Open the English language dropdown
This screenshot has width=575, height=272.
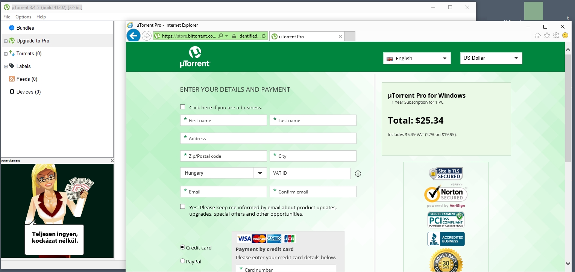[x=417, y=58]
